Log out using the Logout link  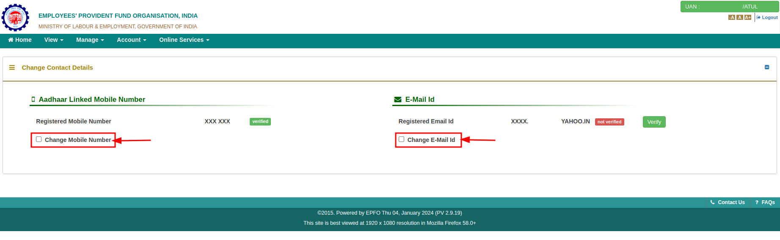[767, 17]
